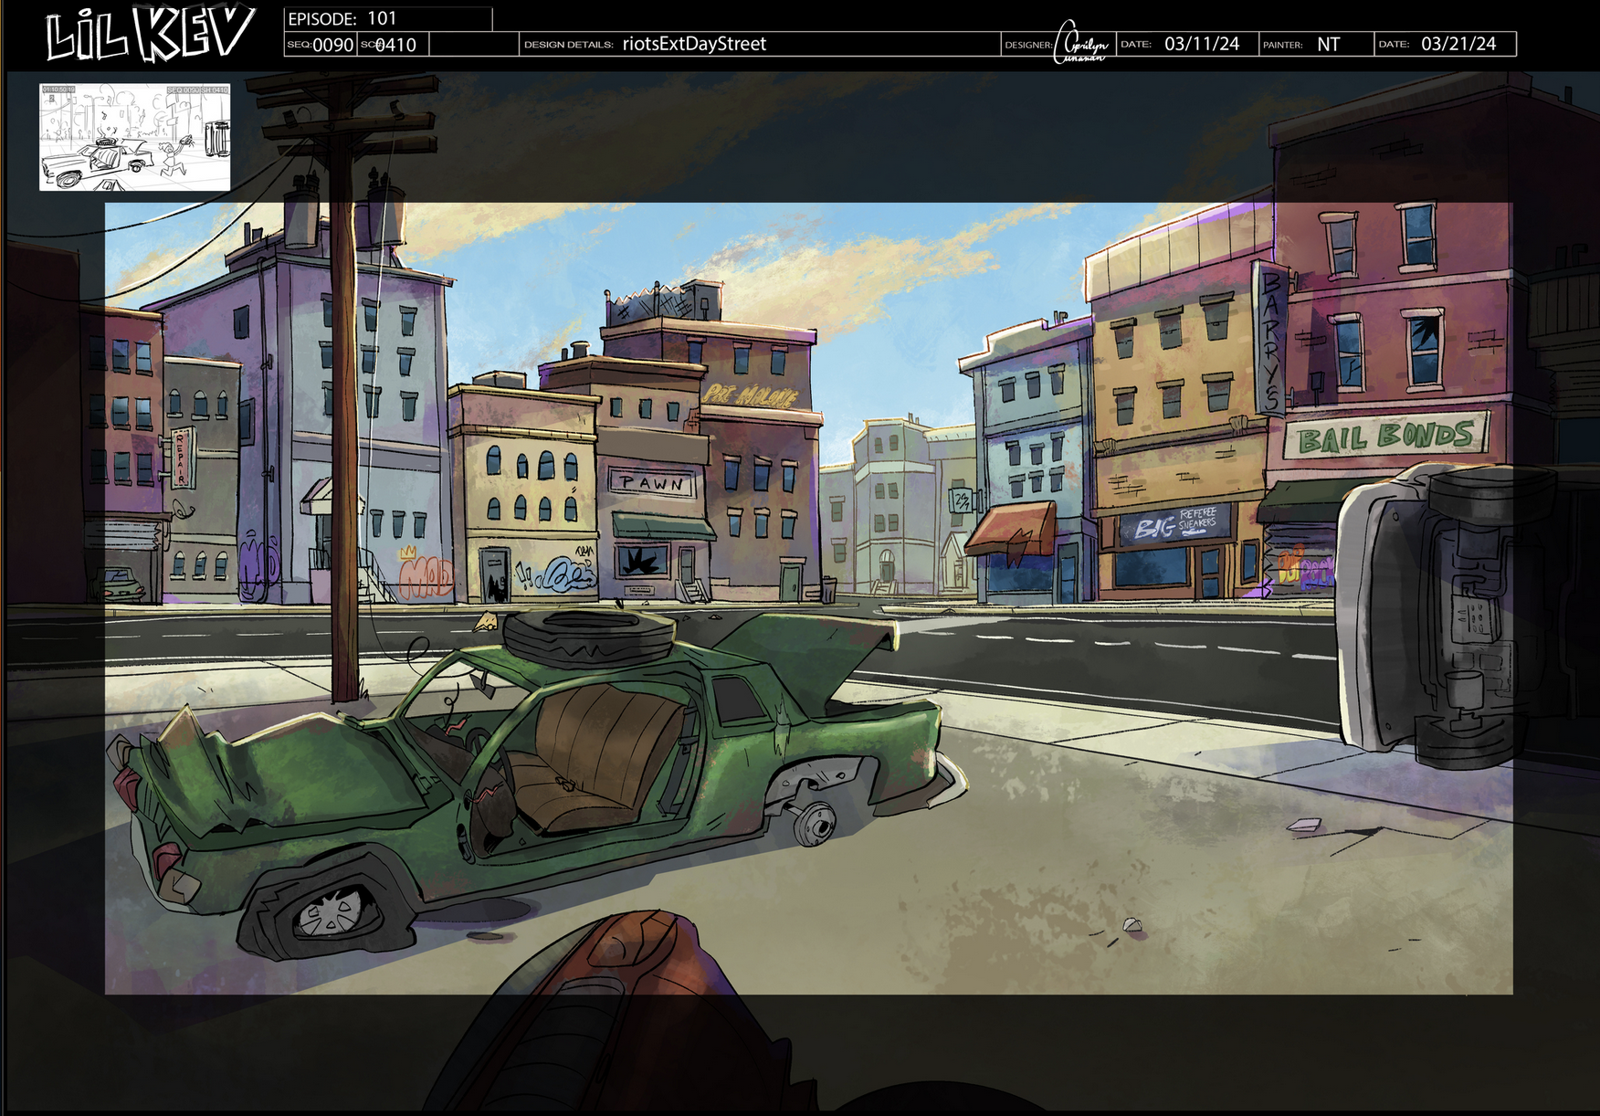Click the crown graffiti above the doorway
1600x1116 pixels.
(x=408, y=552)
